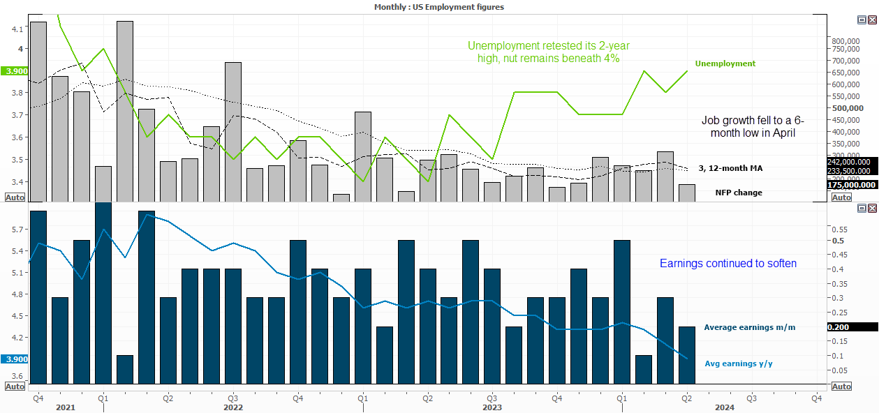Image resolution: width=879 pixels, height=413 pixels.
Task: Click the Job growth fell annotation text
Action: tap(753, 126)
